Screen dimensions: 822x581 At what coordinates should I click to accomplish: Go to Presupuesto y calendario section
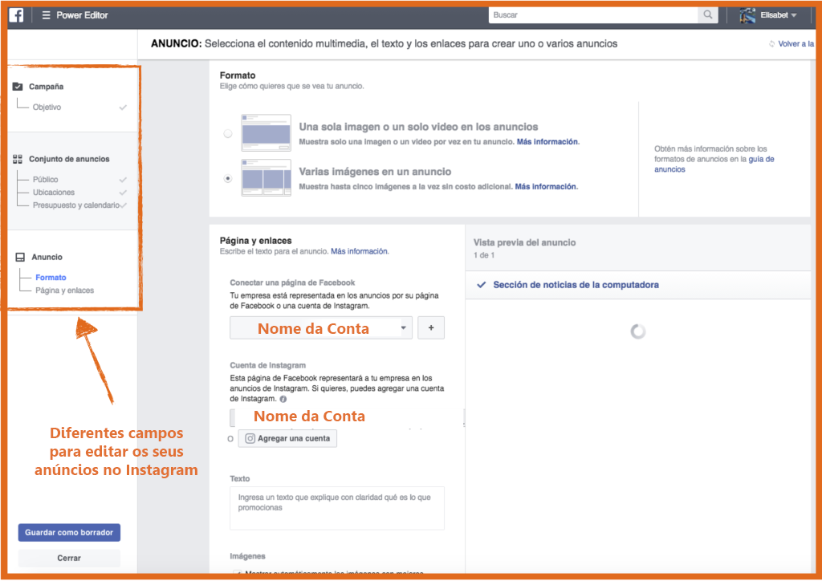coord(75,205)
